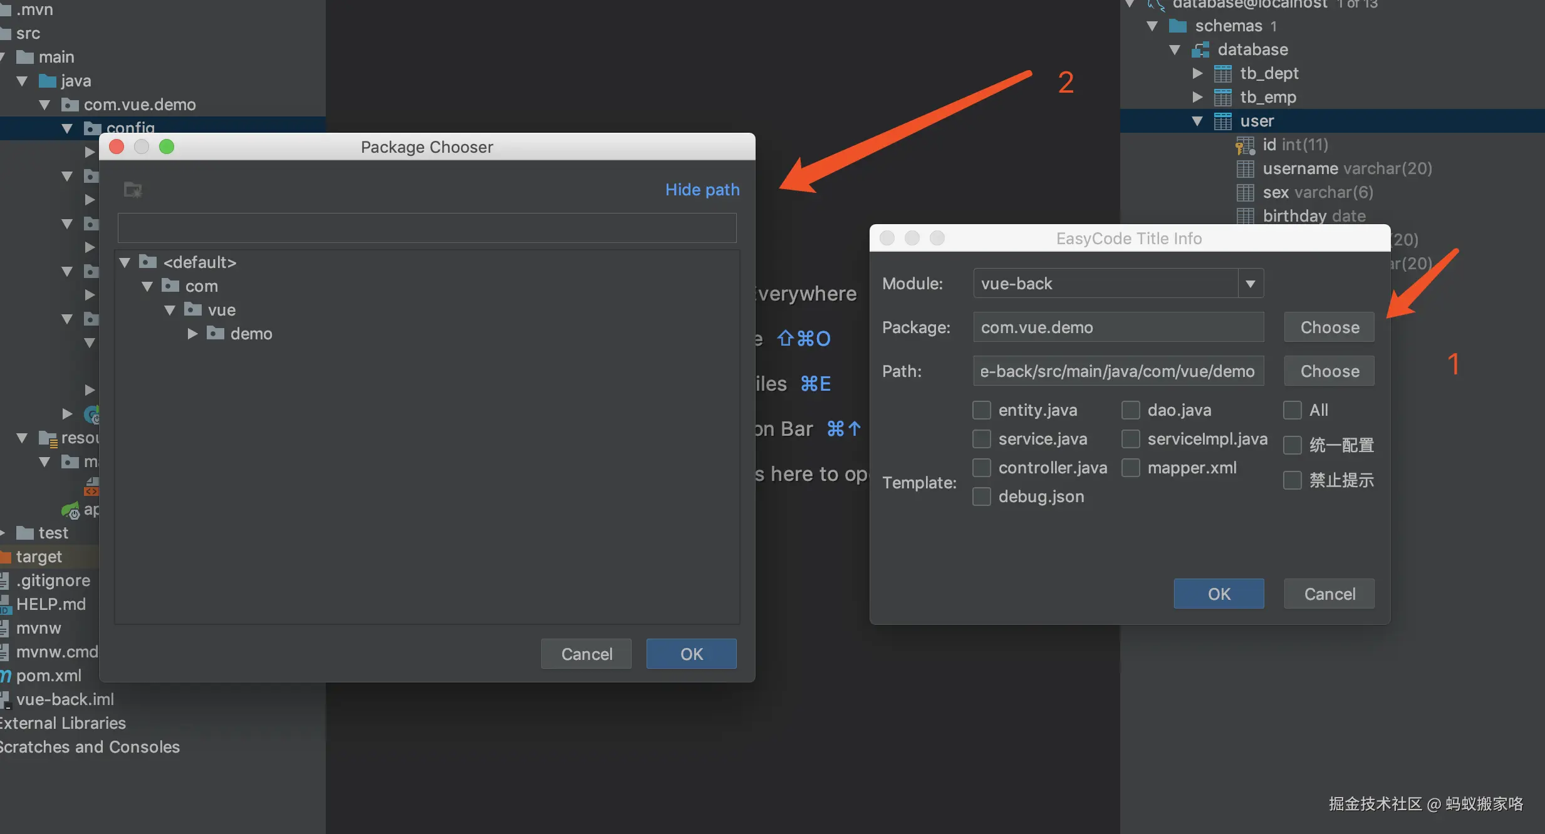Click Choose button next to Path field
Screen dimensions: 1545x834
click(x=1329, y=371)
